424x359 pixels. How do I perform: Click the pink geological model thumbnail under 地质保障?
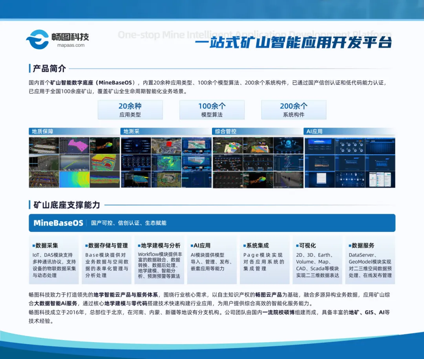[74, 145]
